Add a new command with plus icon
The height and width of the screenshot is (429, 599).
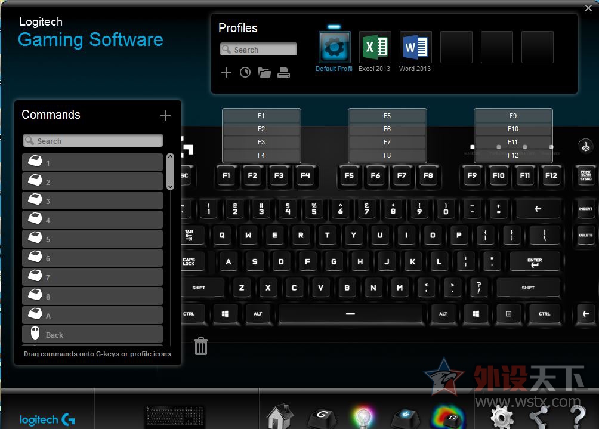[165, 115]
